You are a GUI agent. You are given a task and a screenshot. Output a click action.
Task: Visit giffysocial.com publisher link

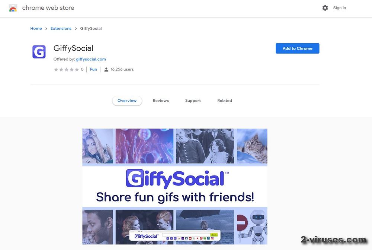point(91,59)
